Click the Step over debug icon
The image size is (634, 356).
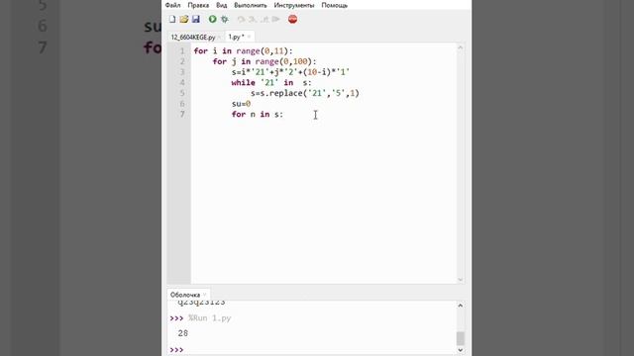pyautogui.click(x=241, y=19)
